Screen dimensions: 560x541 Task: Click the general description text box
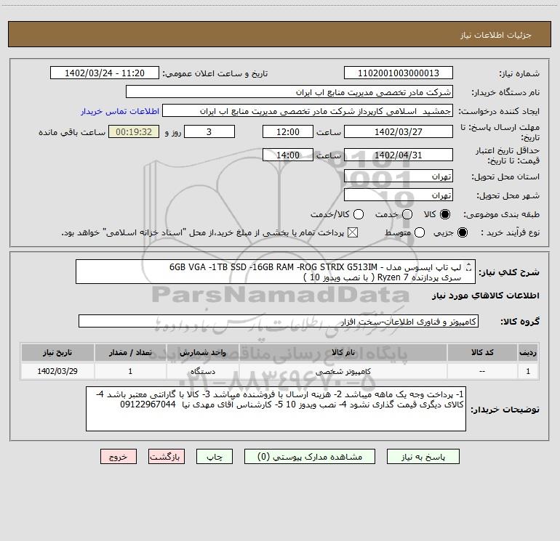point(276,272)
